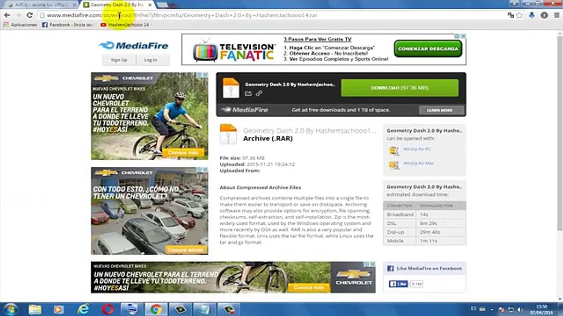Screen dimensions: 563x316
Task: Click the 'About Compressed Archive Files' heading
Action: 260,187
